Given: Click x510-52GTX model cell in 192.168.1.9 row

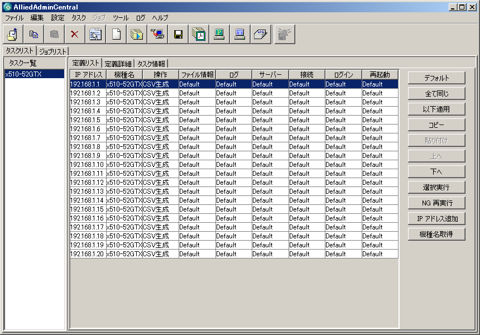Looking at the screenshot, I should click(124, 156).
